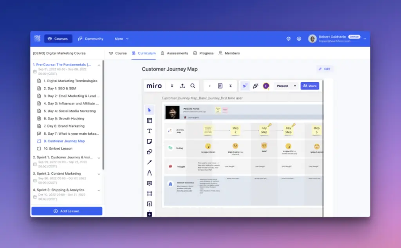
Task: Open the settings gear in the top bar
Action: click(x=289, y=39)
